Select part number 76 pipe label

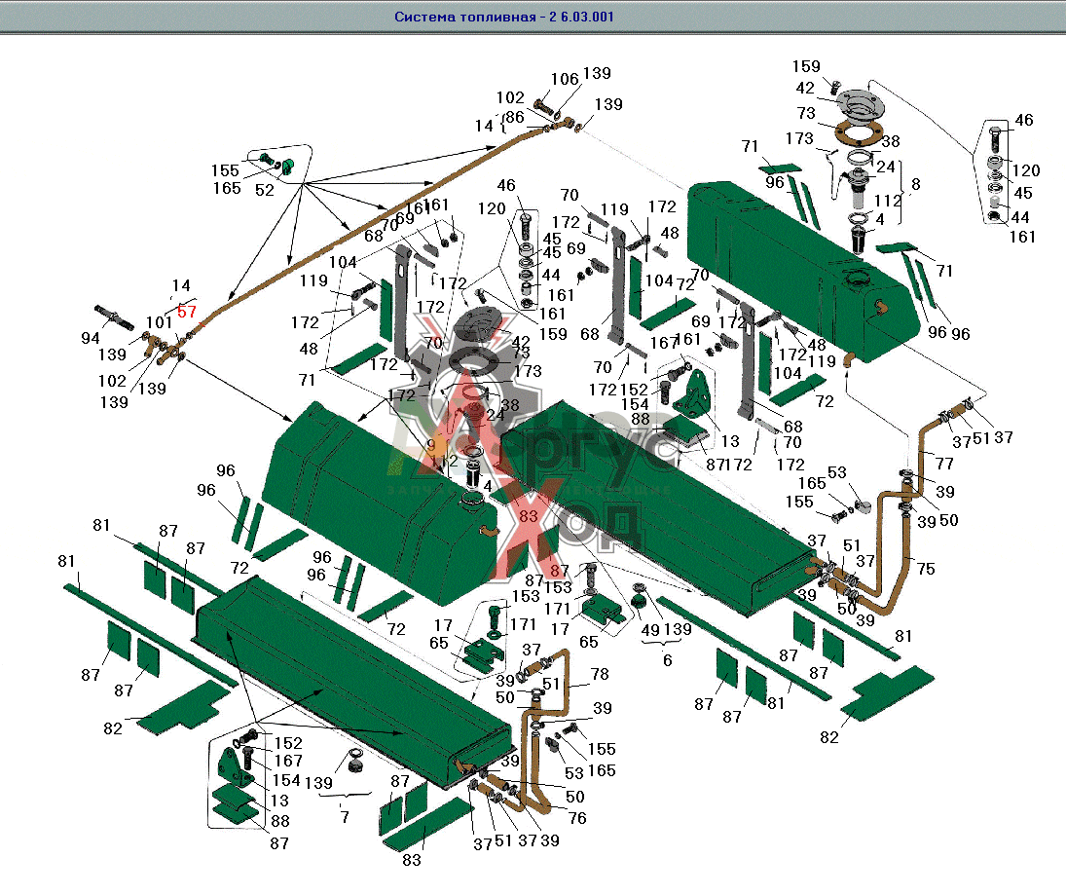coord(577,818)
